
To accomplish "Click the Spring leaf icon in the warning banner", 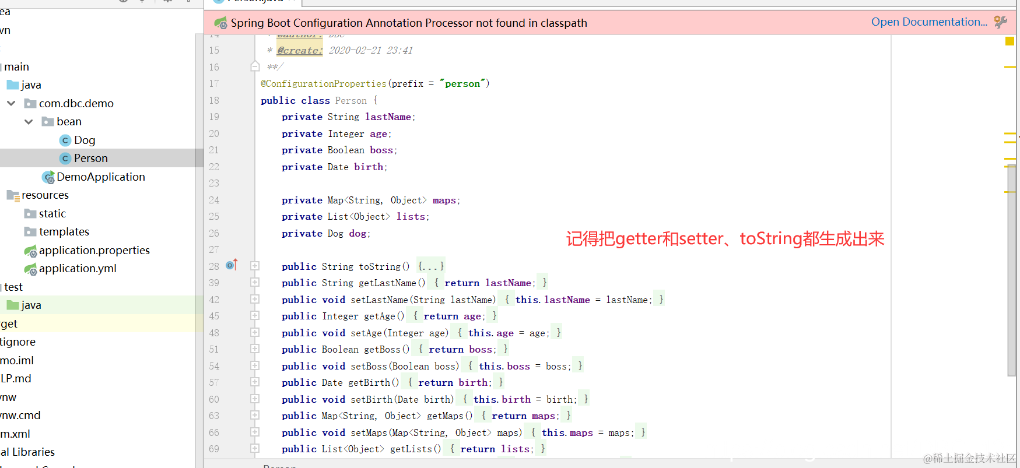I will [x=221, y=23].
